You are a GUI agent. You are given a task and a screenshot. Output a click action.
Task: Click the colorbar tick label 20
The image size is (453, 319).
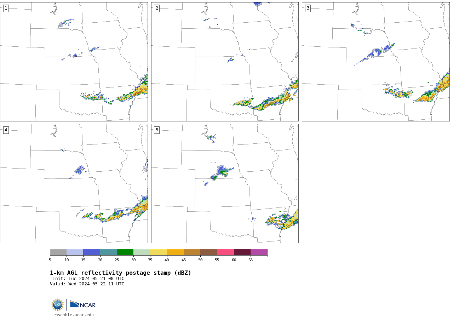click(100, 260)
